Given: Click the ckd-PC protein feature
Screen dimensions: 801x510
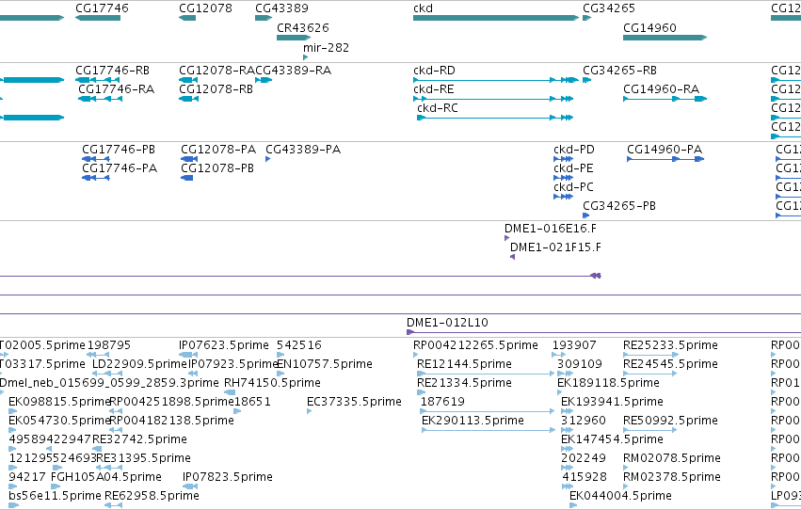Looking at the screenshot, I should [x=563, y=197].
